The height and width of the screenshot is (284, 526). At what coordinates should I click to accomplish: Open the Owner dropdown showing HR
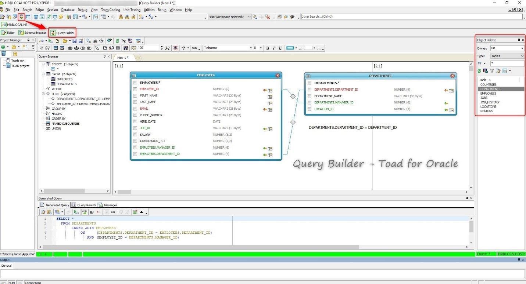pos(522,48)
